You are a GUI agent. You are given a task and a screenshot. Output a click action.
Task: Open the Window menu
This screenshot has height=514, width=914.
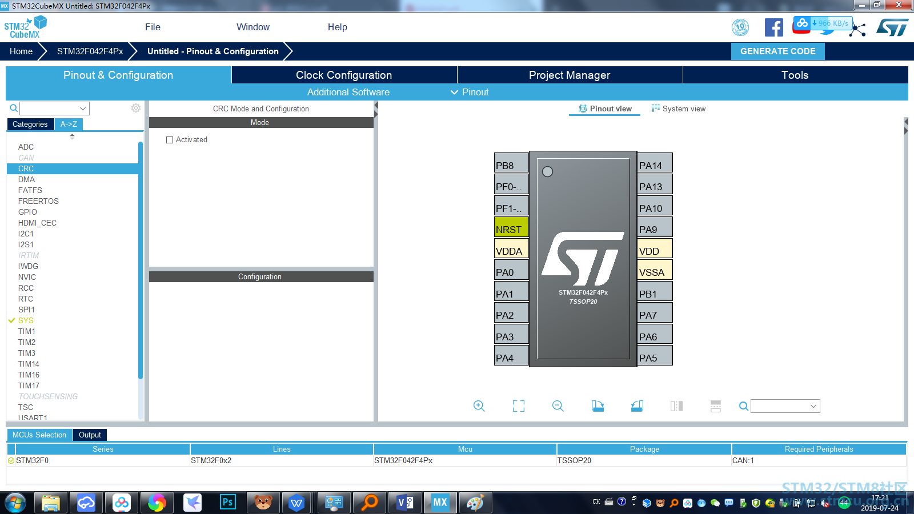253,27
